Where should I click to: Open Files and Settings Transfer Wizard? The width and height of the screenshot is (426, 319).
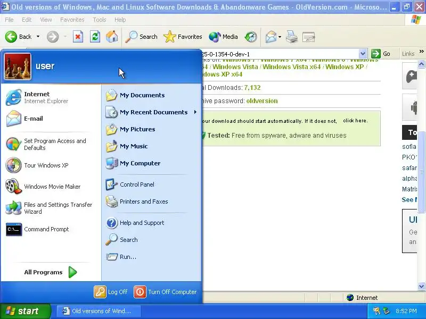click(x=51, y=208)
